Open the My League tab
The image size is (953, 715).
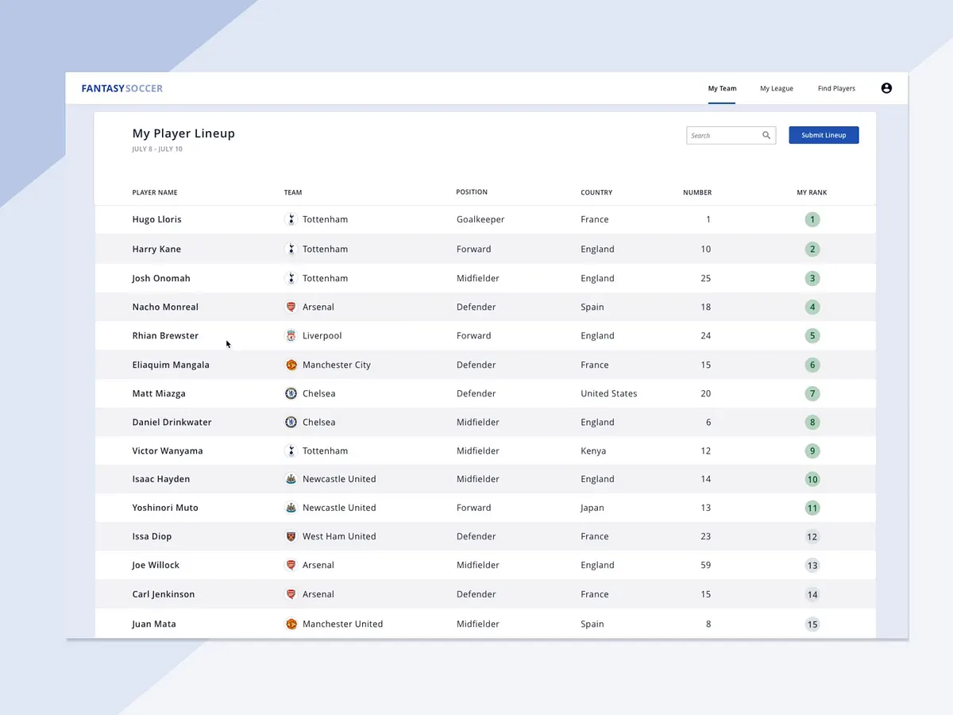776,88
